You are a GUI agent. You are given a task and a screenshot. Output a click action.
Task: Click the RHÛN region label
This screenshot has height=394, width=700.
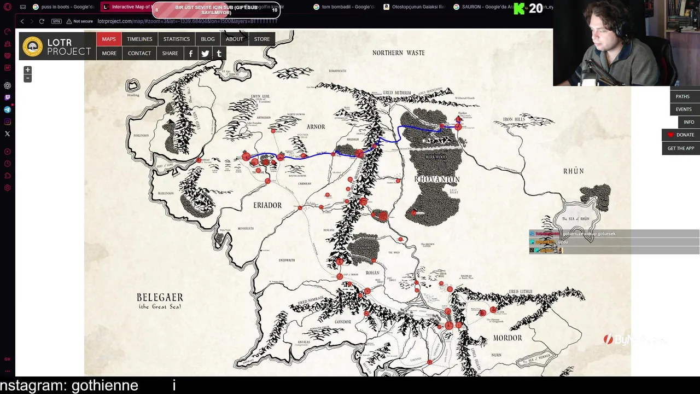(x=574, y=171)
